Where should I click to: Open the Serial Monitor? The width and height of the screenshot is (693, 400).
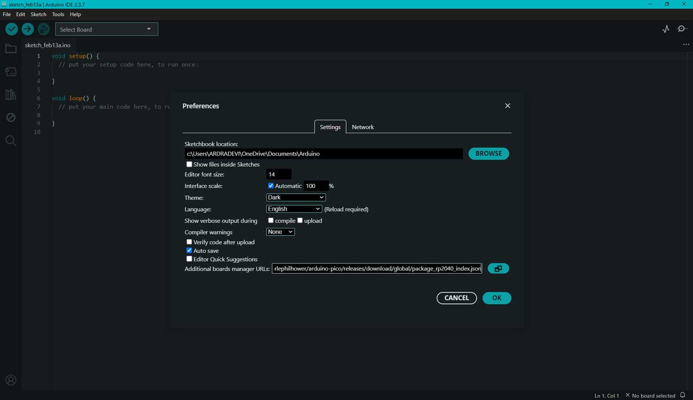click(682, 29)
